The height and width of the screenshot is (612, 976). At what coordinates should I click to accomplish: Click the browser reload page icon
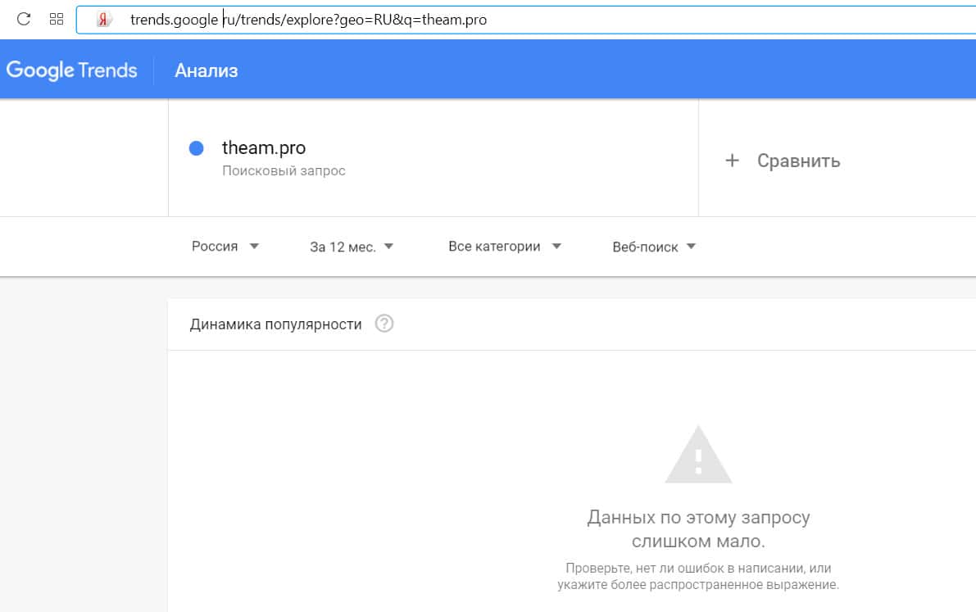25,19
